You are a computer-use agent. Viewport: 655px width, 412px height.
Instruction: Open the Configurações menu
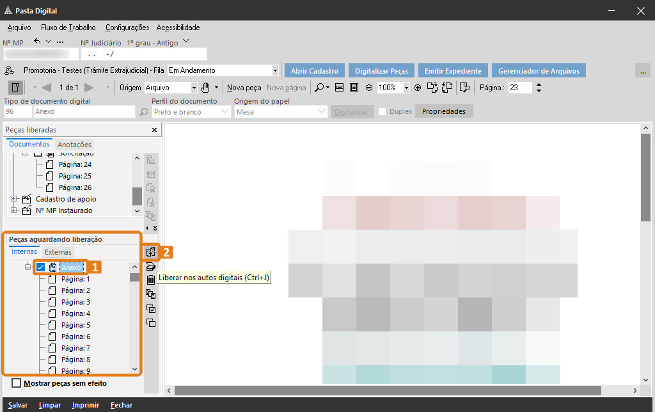[127, 28]
